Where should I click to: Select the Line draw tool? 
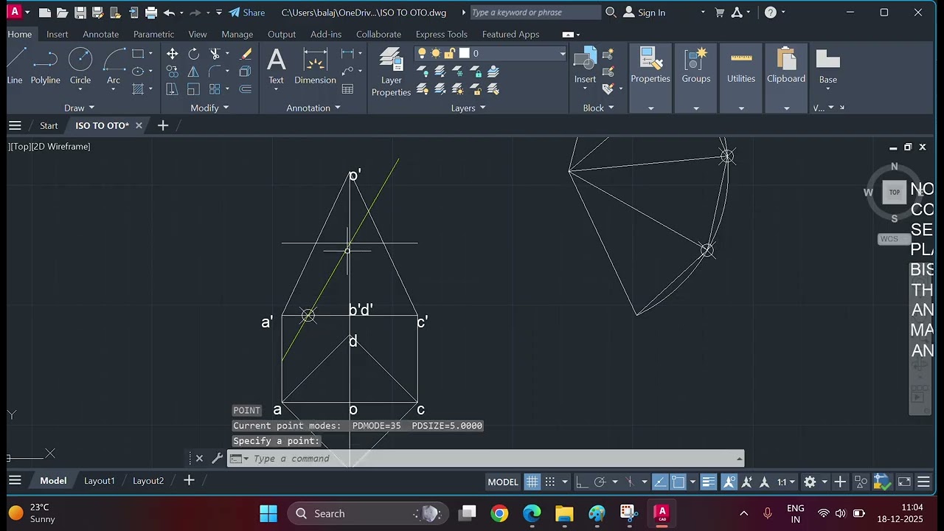(15, 66)
